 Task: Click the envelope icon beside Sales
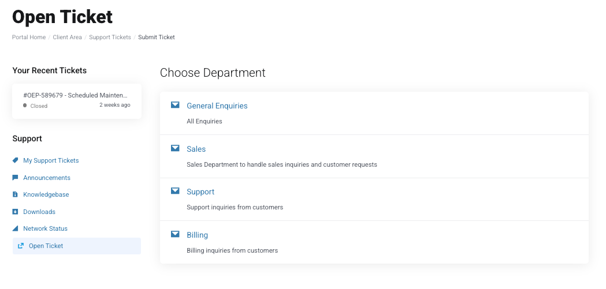(x=175, y=148)
